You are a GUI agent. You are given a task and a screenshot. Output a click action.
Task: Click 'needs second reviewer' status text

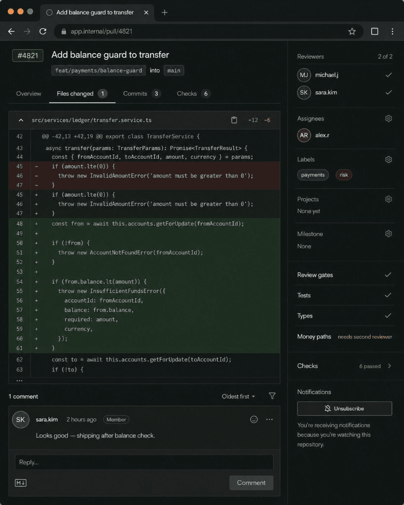coord(365,337)
